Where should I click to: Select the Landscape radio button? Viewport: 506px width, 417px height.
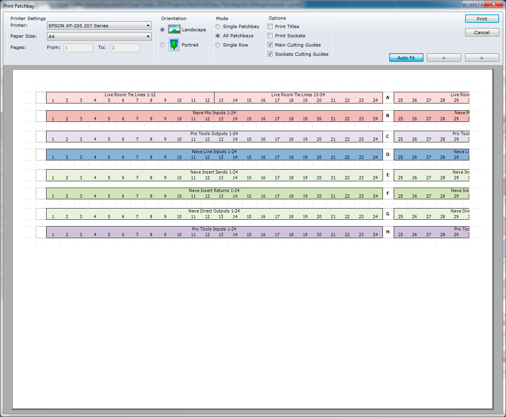pyautogui.click(x=162, y=29)
